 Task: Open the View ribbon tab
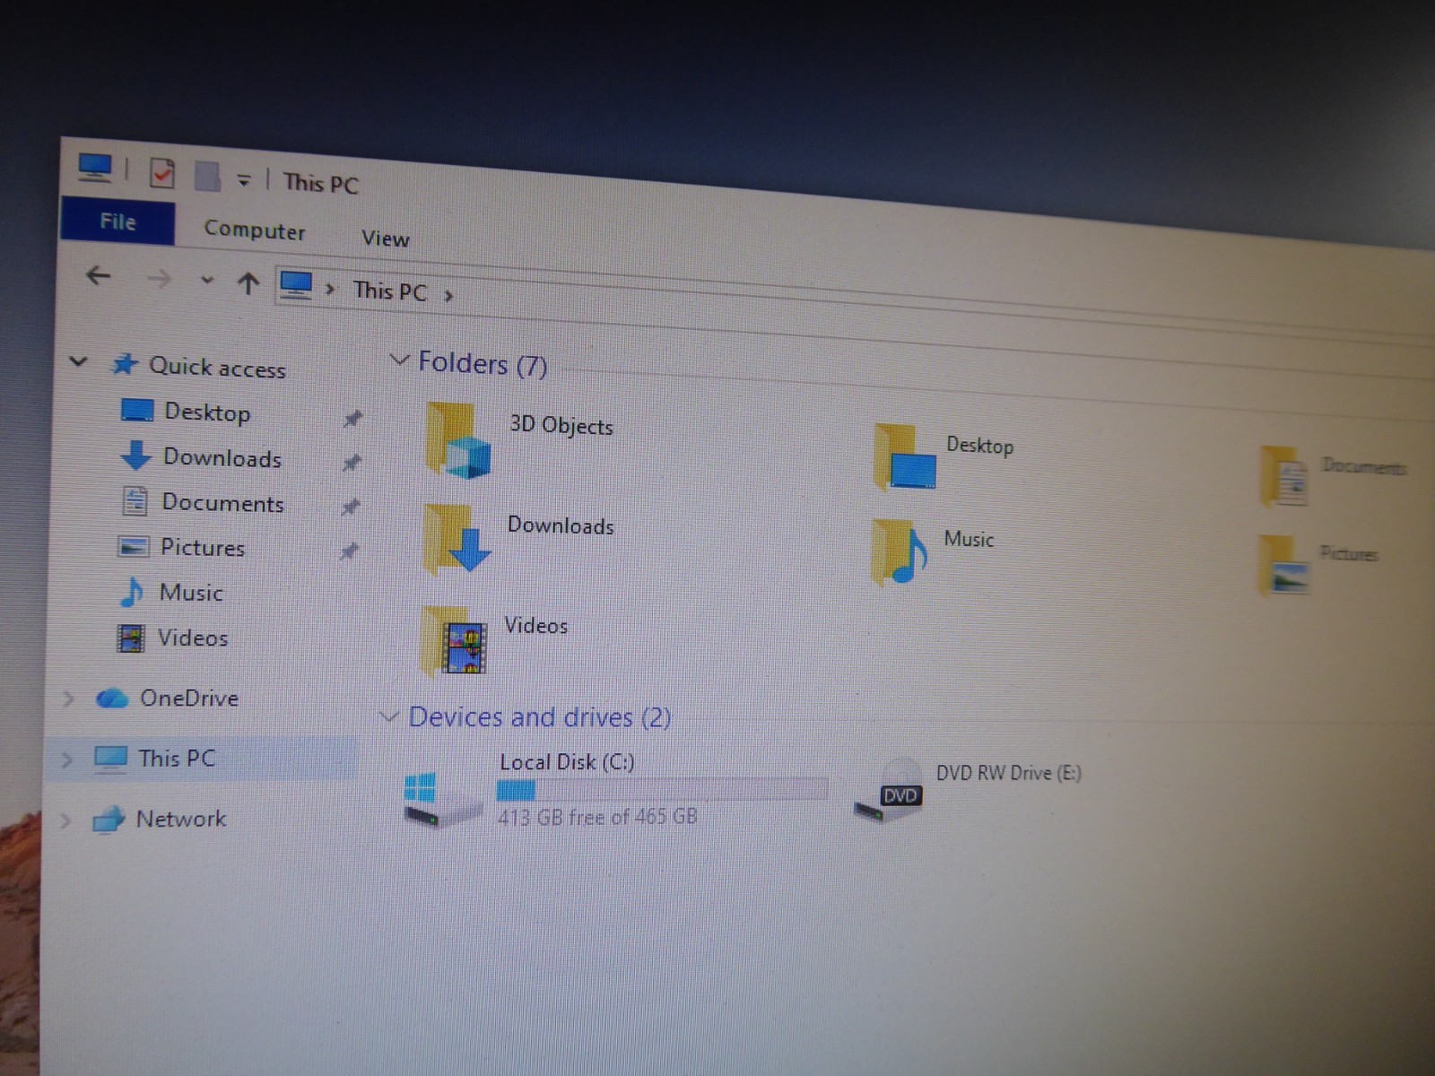386,239
